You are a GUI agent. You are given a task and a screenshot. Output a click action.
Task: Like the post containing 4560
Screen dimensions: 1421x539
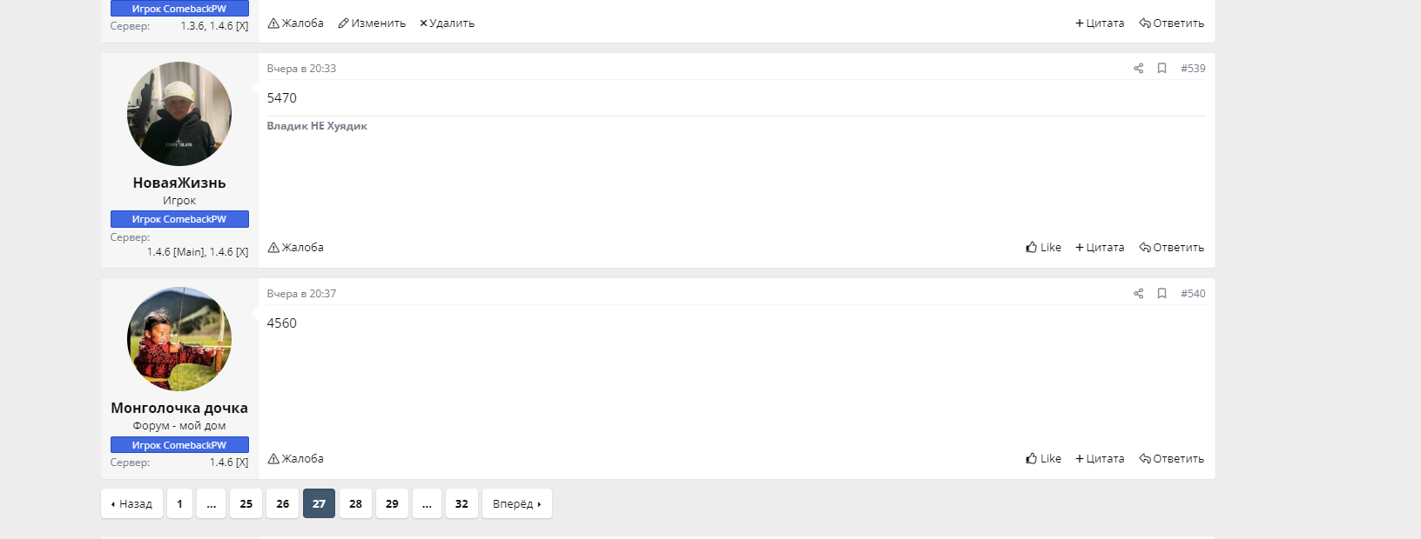pyautogui.click(x=1043, y=459)
